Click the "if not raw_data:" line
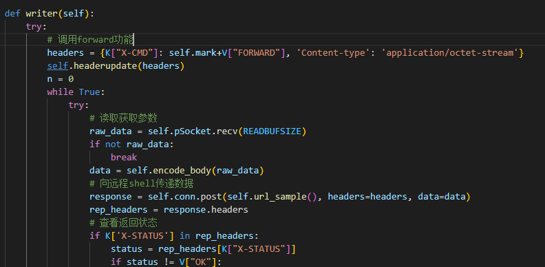 coord(131,145)
